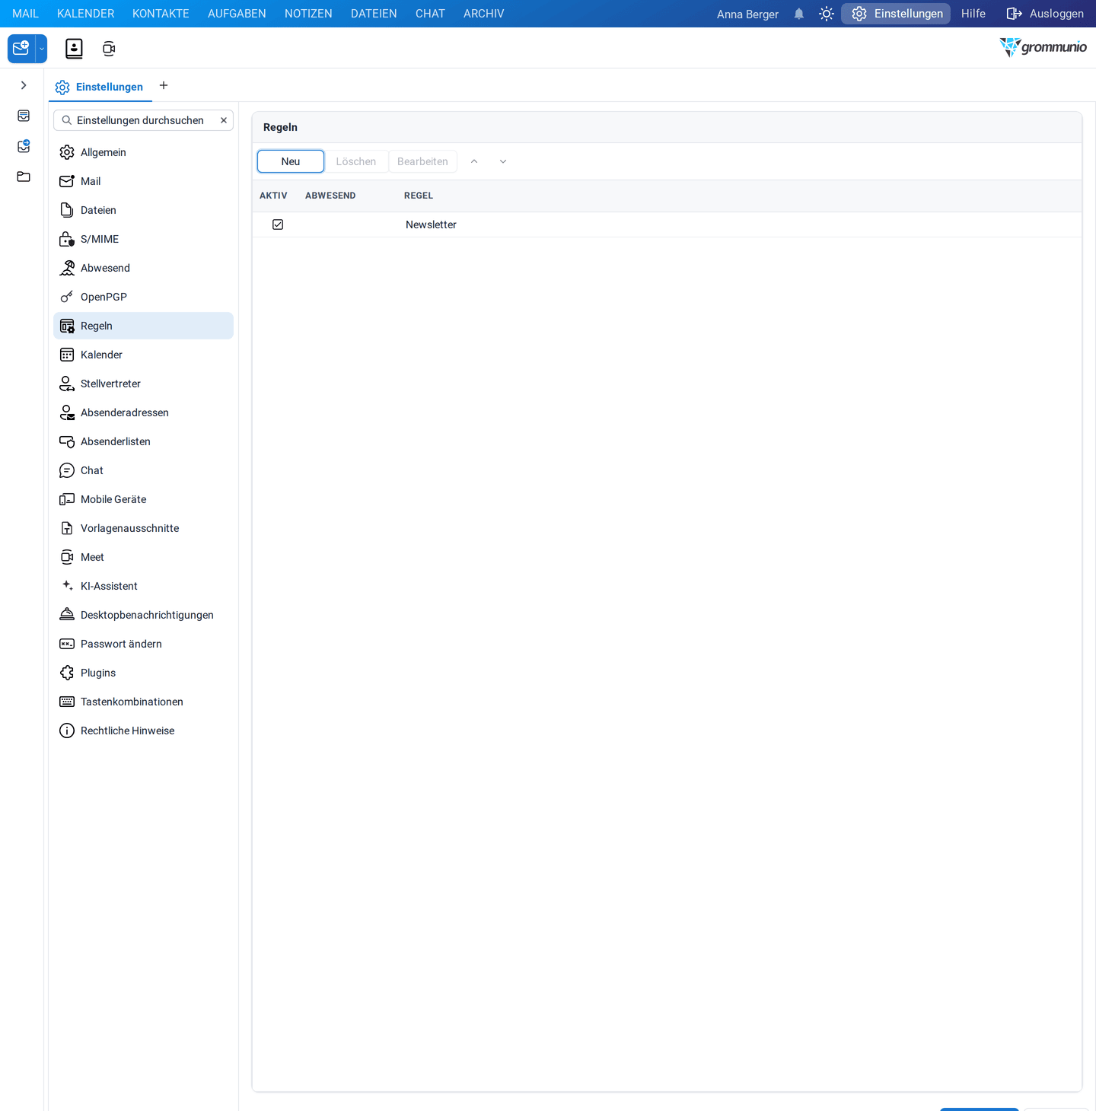1096x1111 pixels.
Task: Open the MAIL menu item
Action: pos(25,14)
